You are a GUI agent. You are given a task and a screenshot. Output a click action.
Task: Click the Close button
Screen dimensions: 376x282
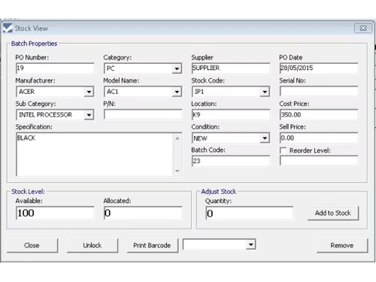pos(32,245)
